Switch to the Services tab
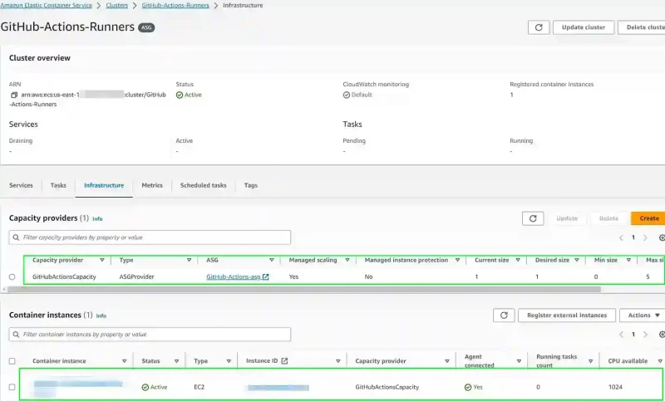Viewport: 665px width, 401px height. click(21, 185)
